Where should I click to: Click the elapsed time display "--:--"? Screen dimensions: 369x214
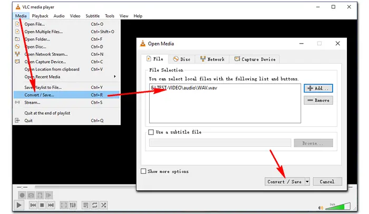[22, 187]
